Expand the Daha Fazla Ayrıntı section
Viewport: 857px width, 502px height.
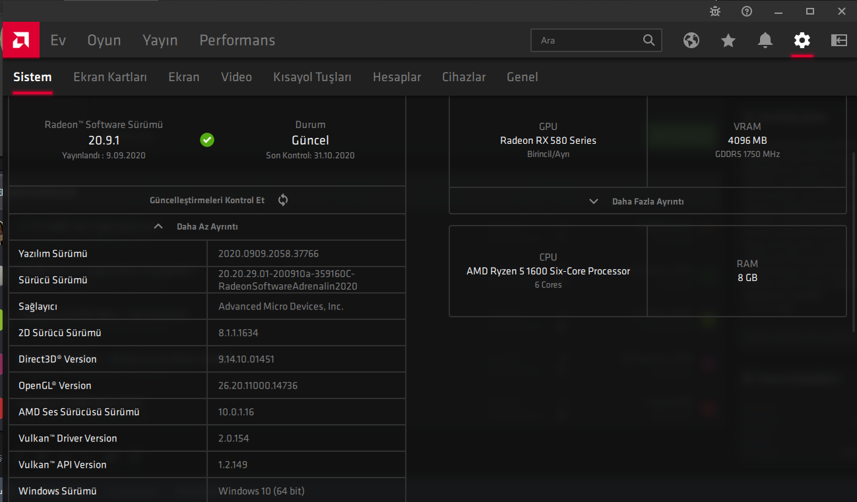(648, 201)
